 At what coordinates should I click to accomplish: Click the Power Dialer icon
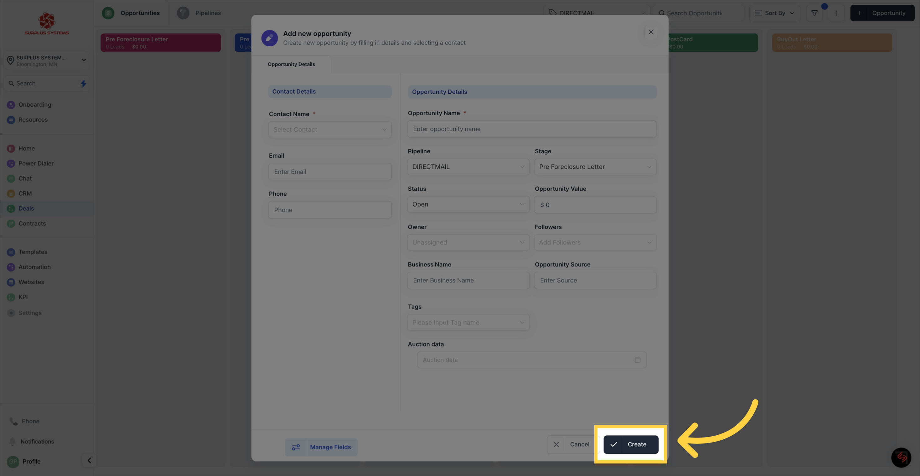tap(11, 163)
